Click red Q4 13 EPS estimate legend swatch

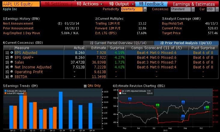point(120,91)
